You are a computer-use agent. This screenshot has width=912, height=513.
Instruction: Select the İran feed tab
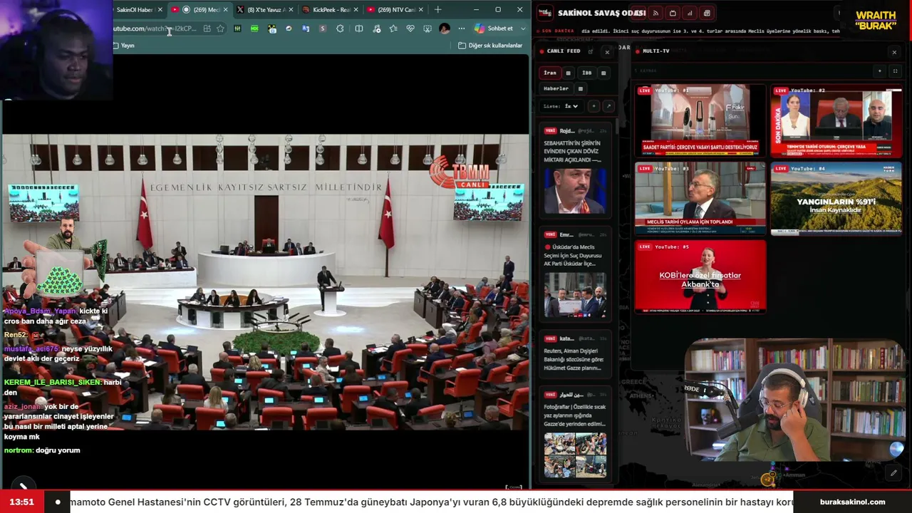(550, 73)
